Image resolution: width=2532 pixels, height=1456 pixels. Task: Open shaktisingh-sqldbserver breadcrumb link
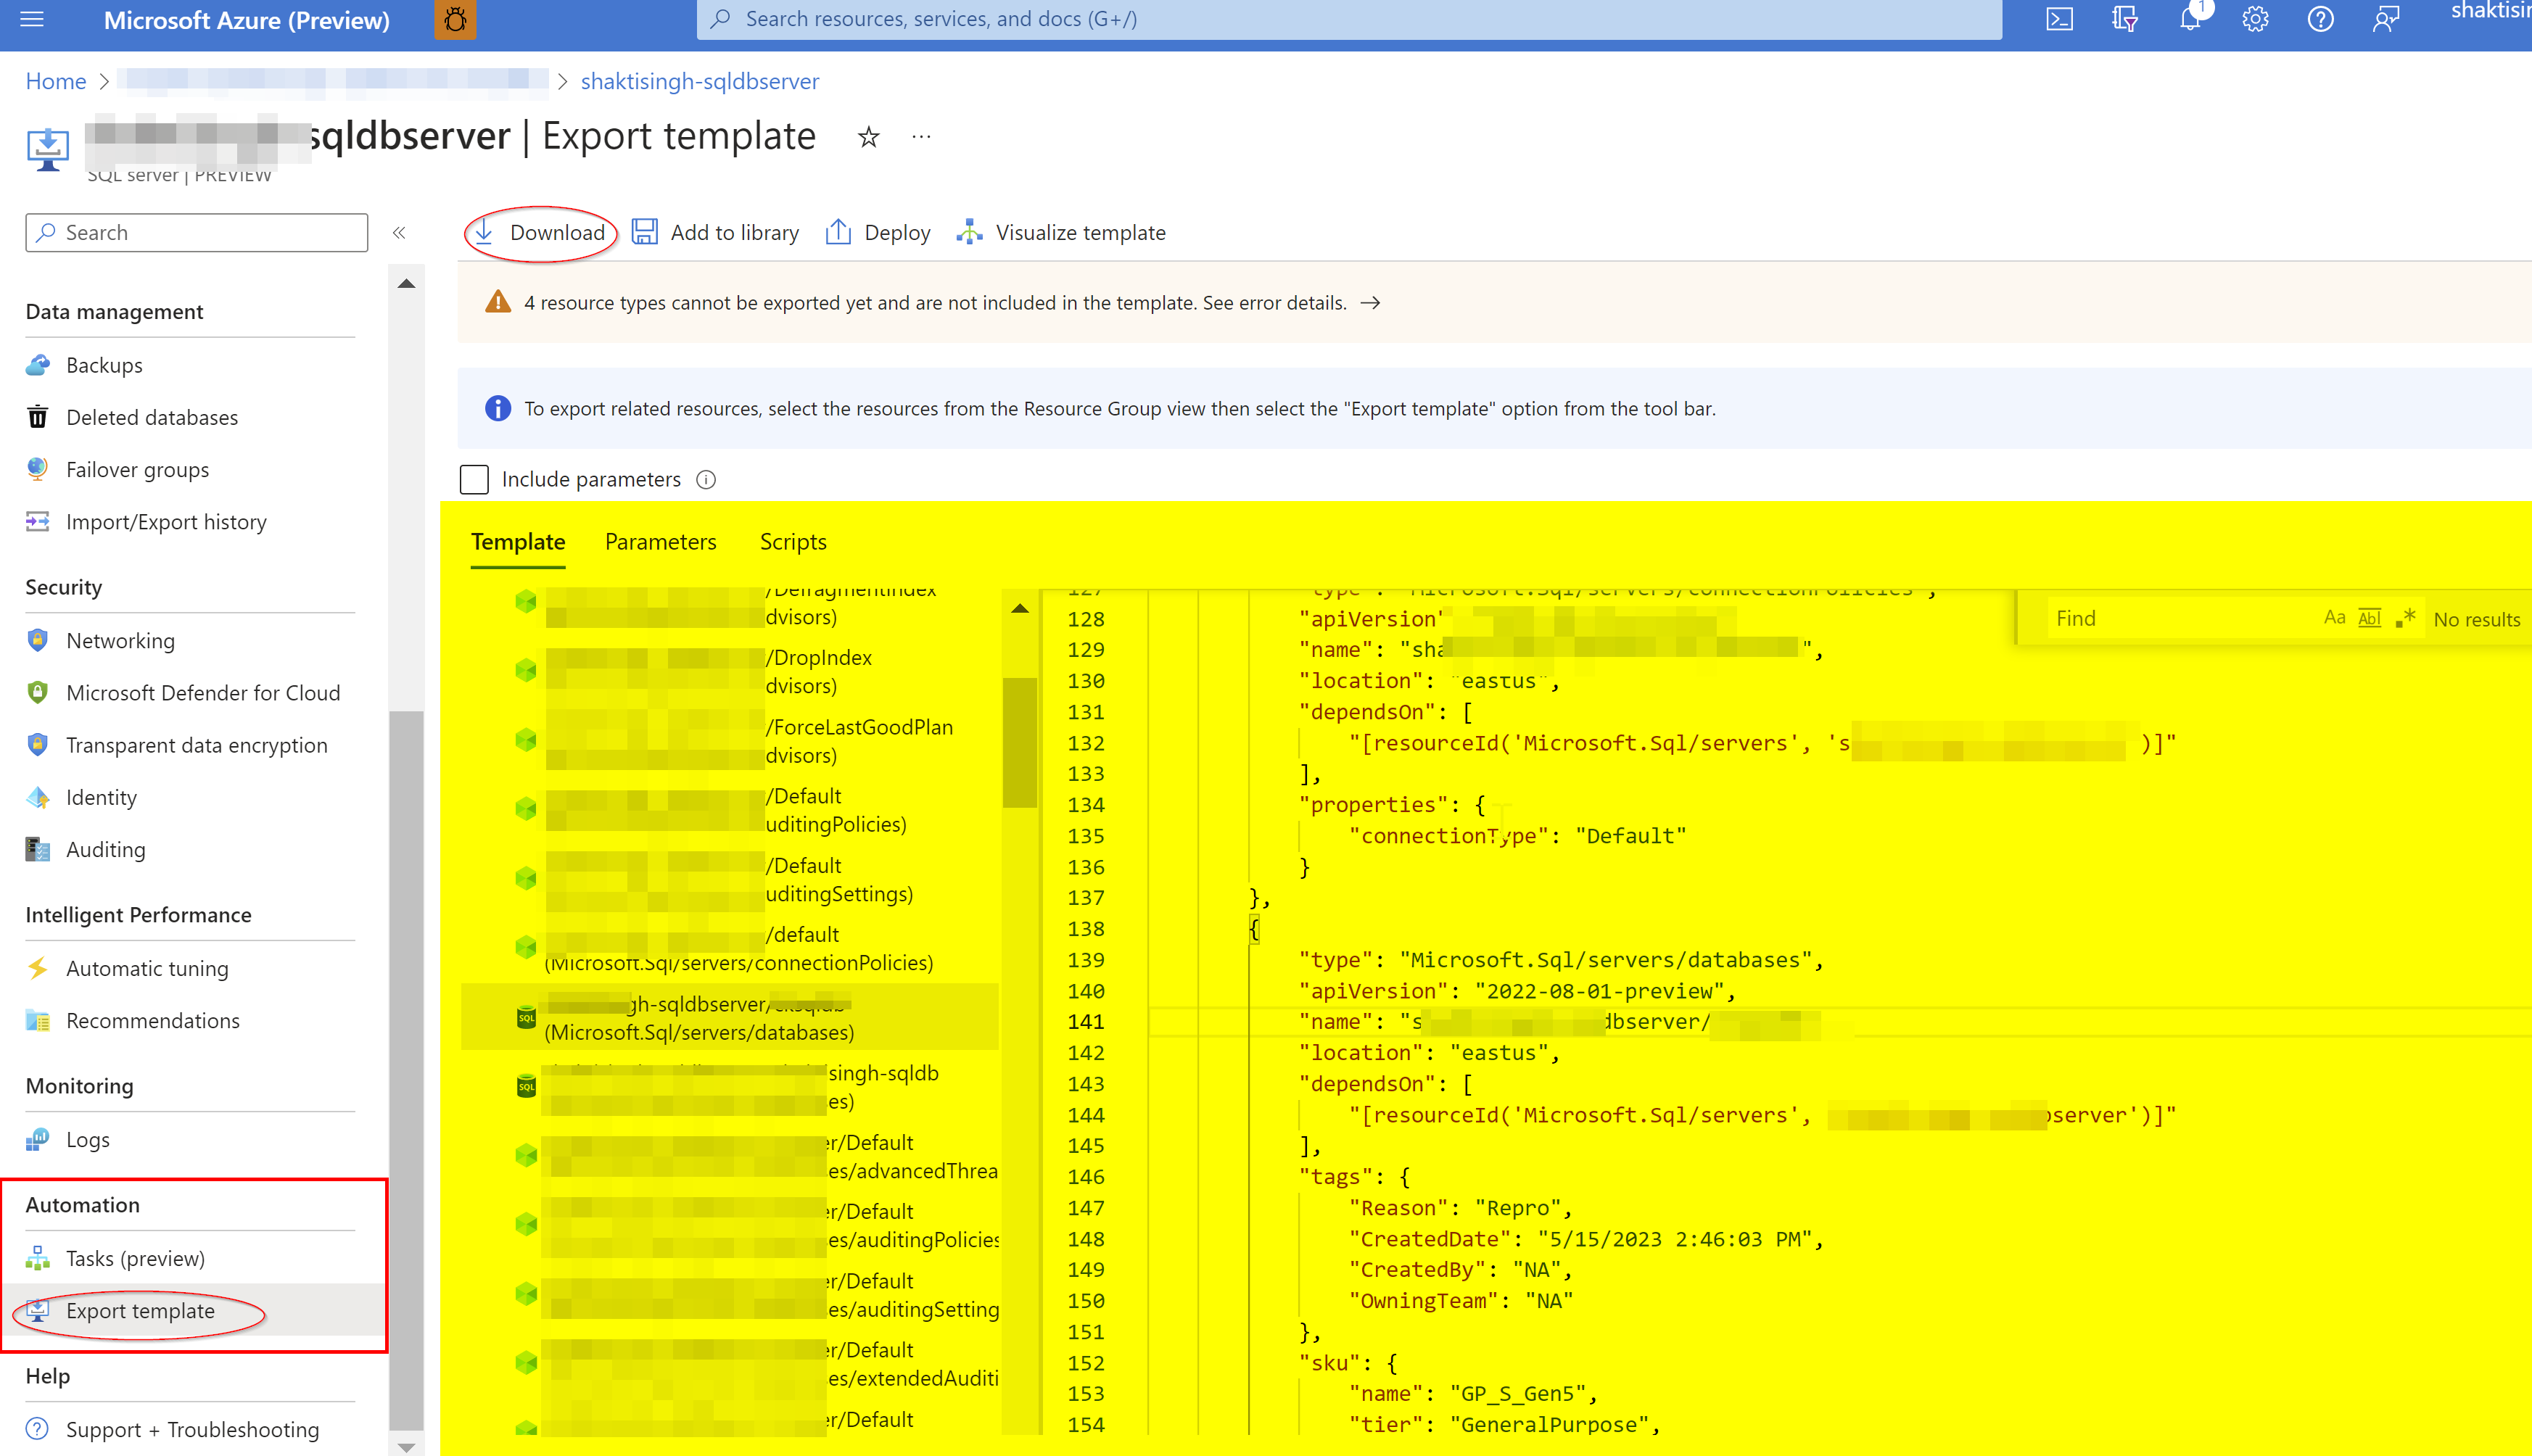(x=699, y=81)
